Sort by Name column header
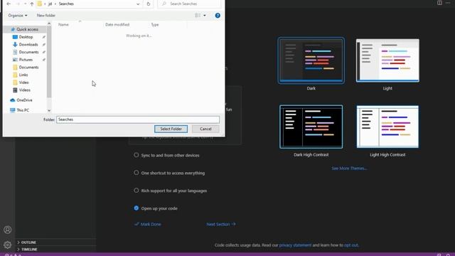This screenshot has height=256, width=455. 63,25
